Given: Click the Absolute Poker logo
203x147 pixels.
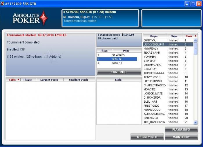Looking at the screenshot, I should 30,18.
